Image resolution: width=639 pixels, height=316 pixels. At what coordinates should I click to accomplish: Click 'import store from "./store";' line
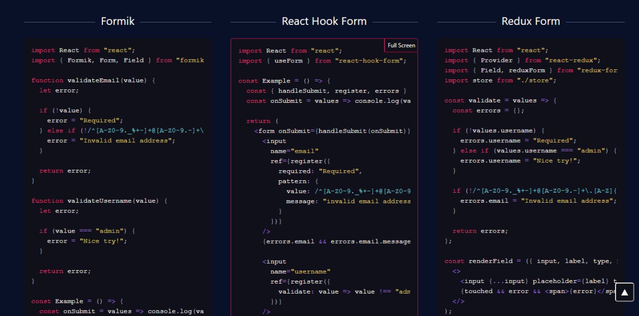(501, 80)
